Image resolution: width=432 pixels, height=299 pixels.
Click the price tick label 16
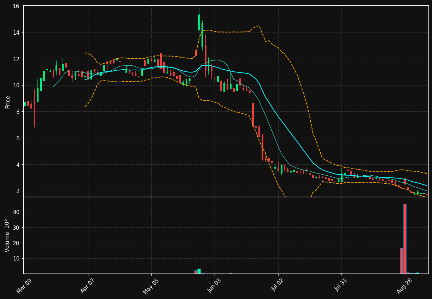click(x=17, y=6)
